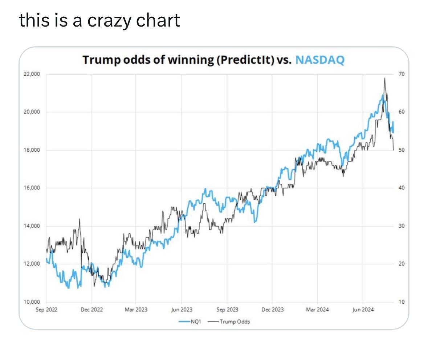Select the Sep 2023 x-axis label
Image resolution: width=428 pixels, height=343 pixels.
(227, 310)
